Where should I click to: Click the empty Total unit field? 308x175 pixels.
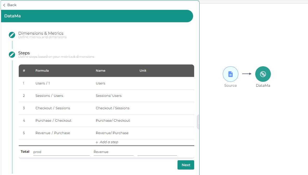tap(157, 152)
